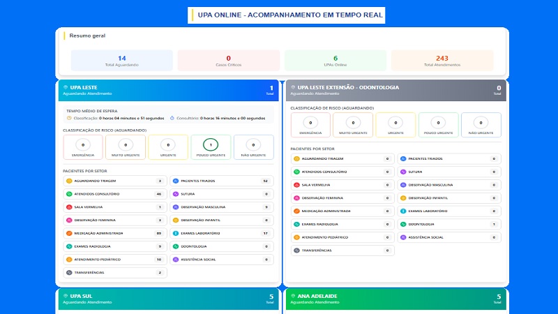
Task: Click the location pin icon beside UPA LESTE title
Action: [x=66, y=87]
